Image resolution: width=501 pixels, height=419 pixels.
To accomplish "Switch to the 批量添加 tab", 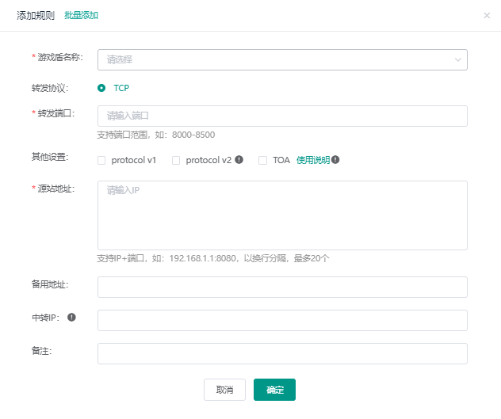I will coord(82,15).
